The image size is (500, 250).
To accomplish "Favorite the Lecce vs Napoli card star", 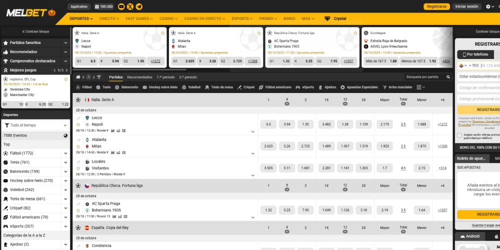I will 162,33.
